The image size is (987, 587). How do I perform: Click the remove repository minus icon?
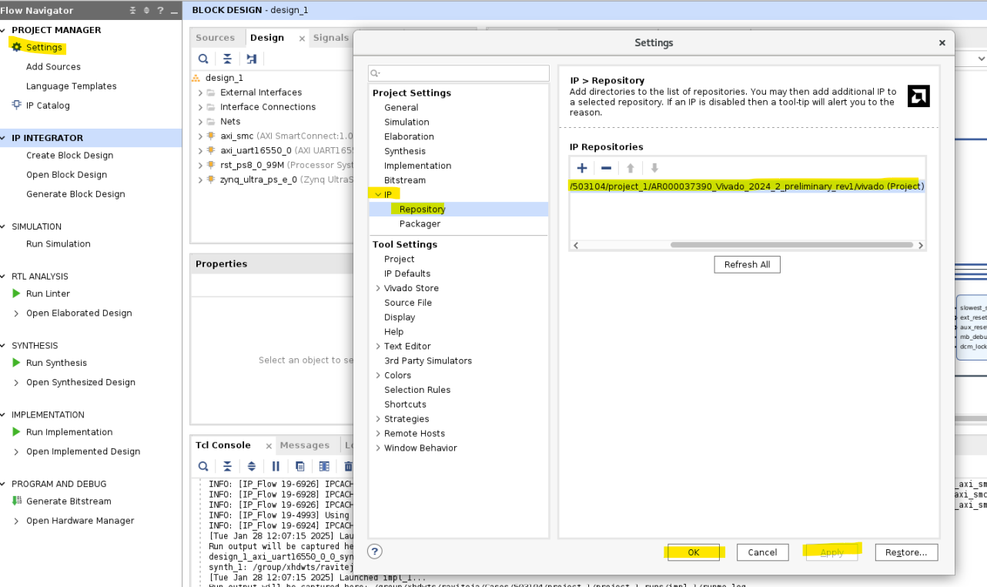[606, 168]
